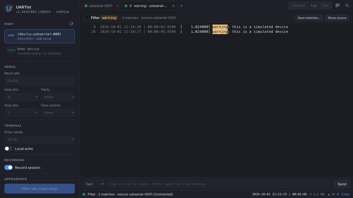Open the Stop bits dropdown
The image size is (353, 198).
click(x=21, y=112)
